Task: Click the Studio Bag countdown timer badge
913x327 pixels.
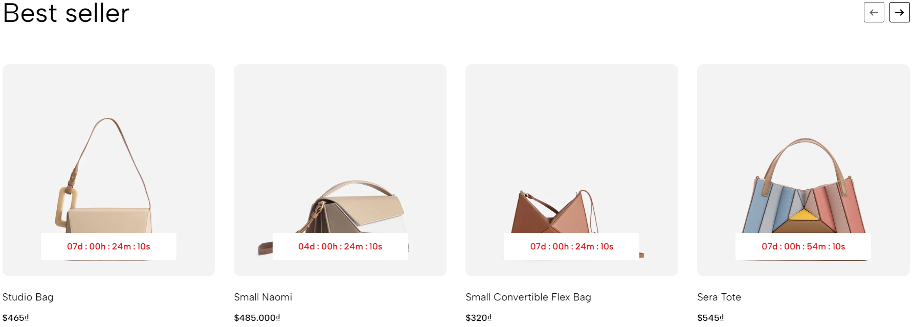Action: pyautogui.click(x=108, y=247)
